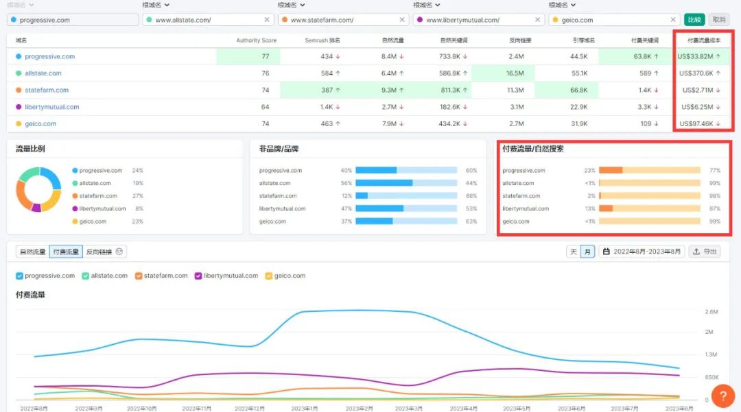Open statefarm.com link in table
This screenshot has height=412, width=741.
point(47,90)
